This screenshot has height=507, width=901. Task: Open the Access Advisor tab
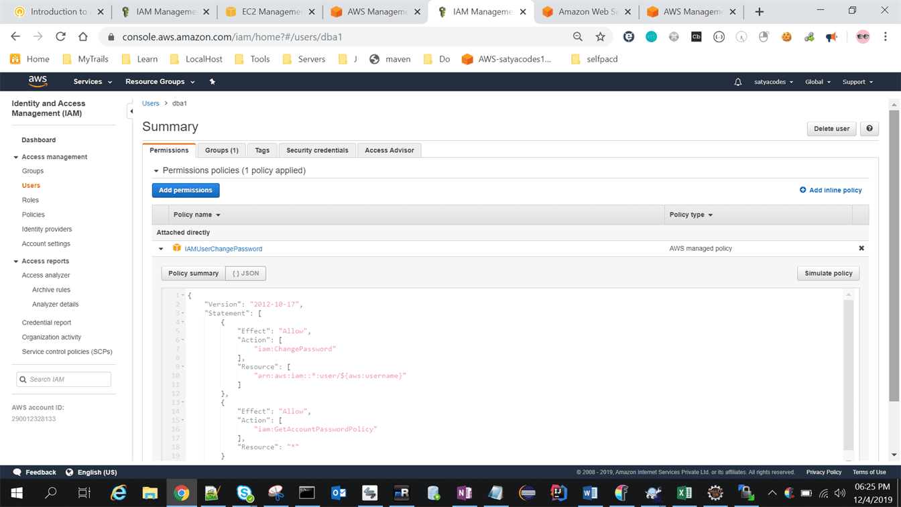click(389, 150)
